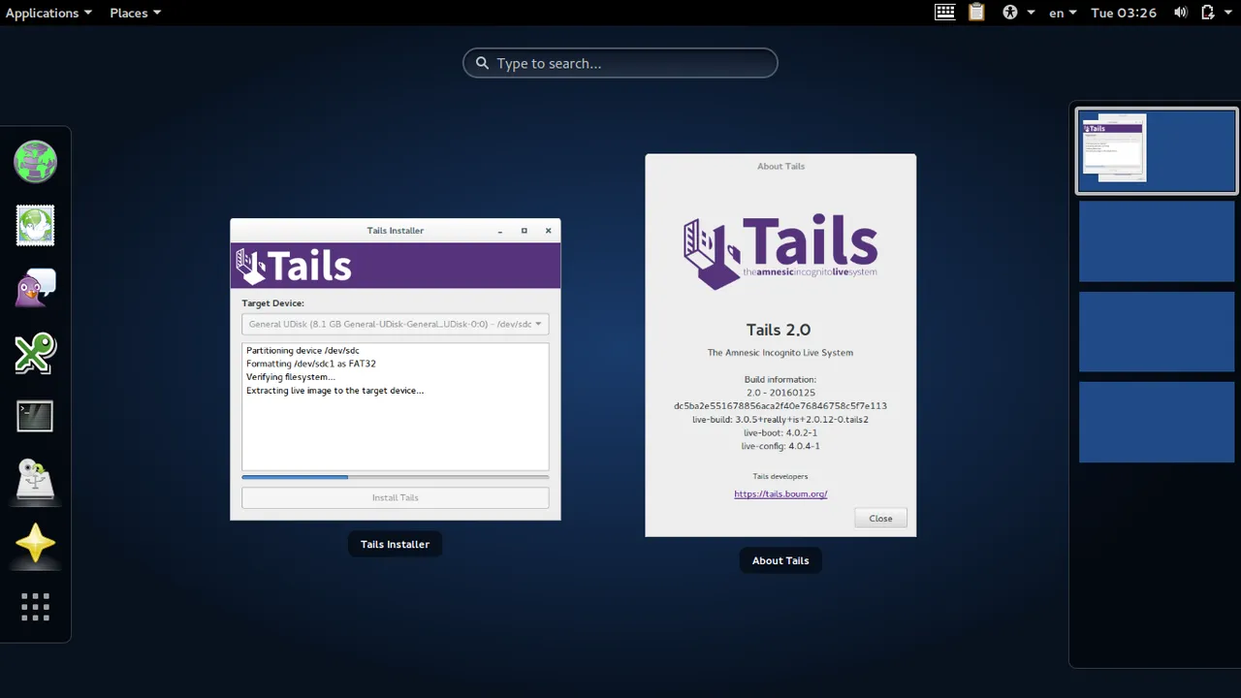Click the 'live-boot: 4.0.2-1' text

tap(780, 432)
